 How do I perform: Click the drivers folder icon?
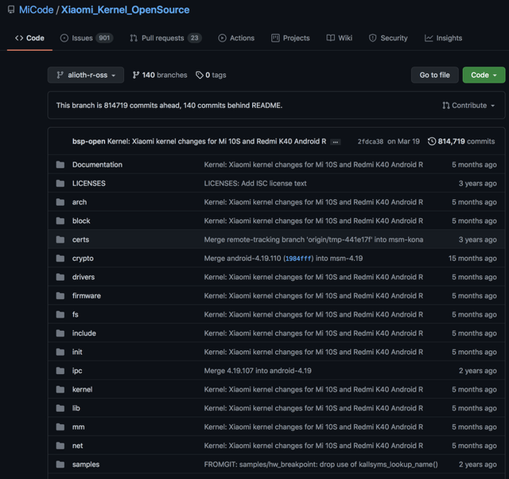click(x=60, y=277)
